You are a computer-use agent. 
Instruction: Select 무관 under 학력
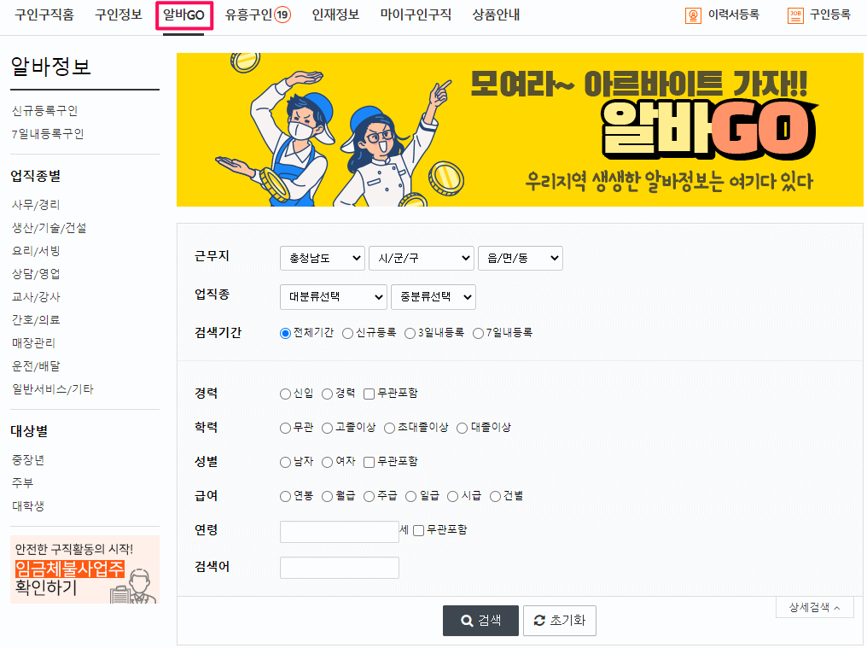285,429
